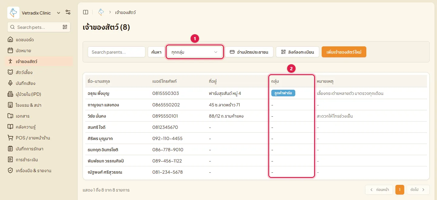Click the POS / ขายหน้าร้าน cart icon
Image resolution: width=437 pixels, height=200 pixels.
[x=10, y=138]
